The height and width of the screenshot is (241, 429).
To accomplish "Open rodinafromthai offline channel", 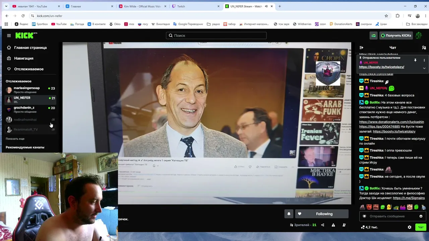I will point(30,119).
